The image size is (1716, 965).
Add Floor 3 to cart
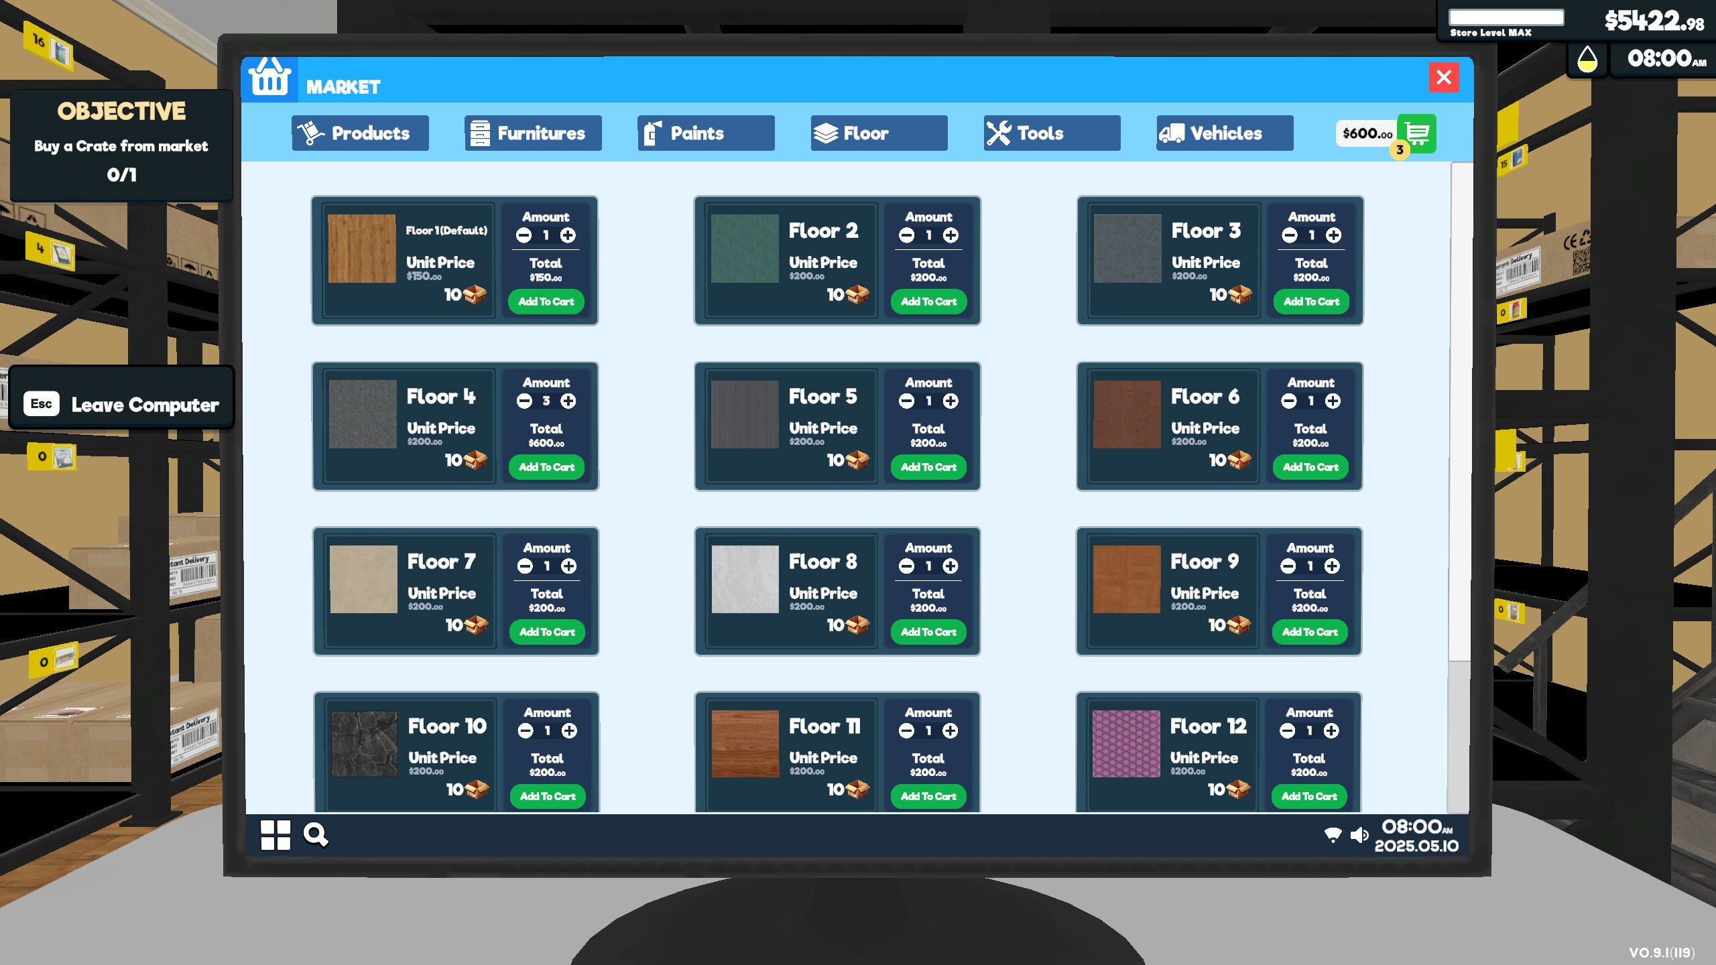[x=1312, y=302]
